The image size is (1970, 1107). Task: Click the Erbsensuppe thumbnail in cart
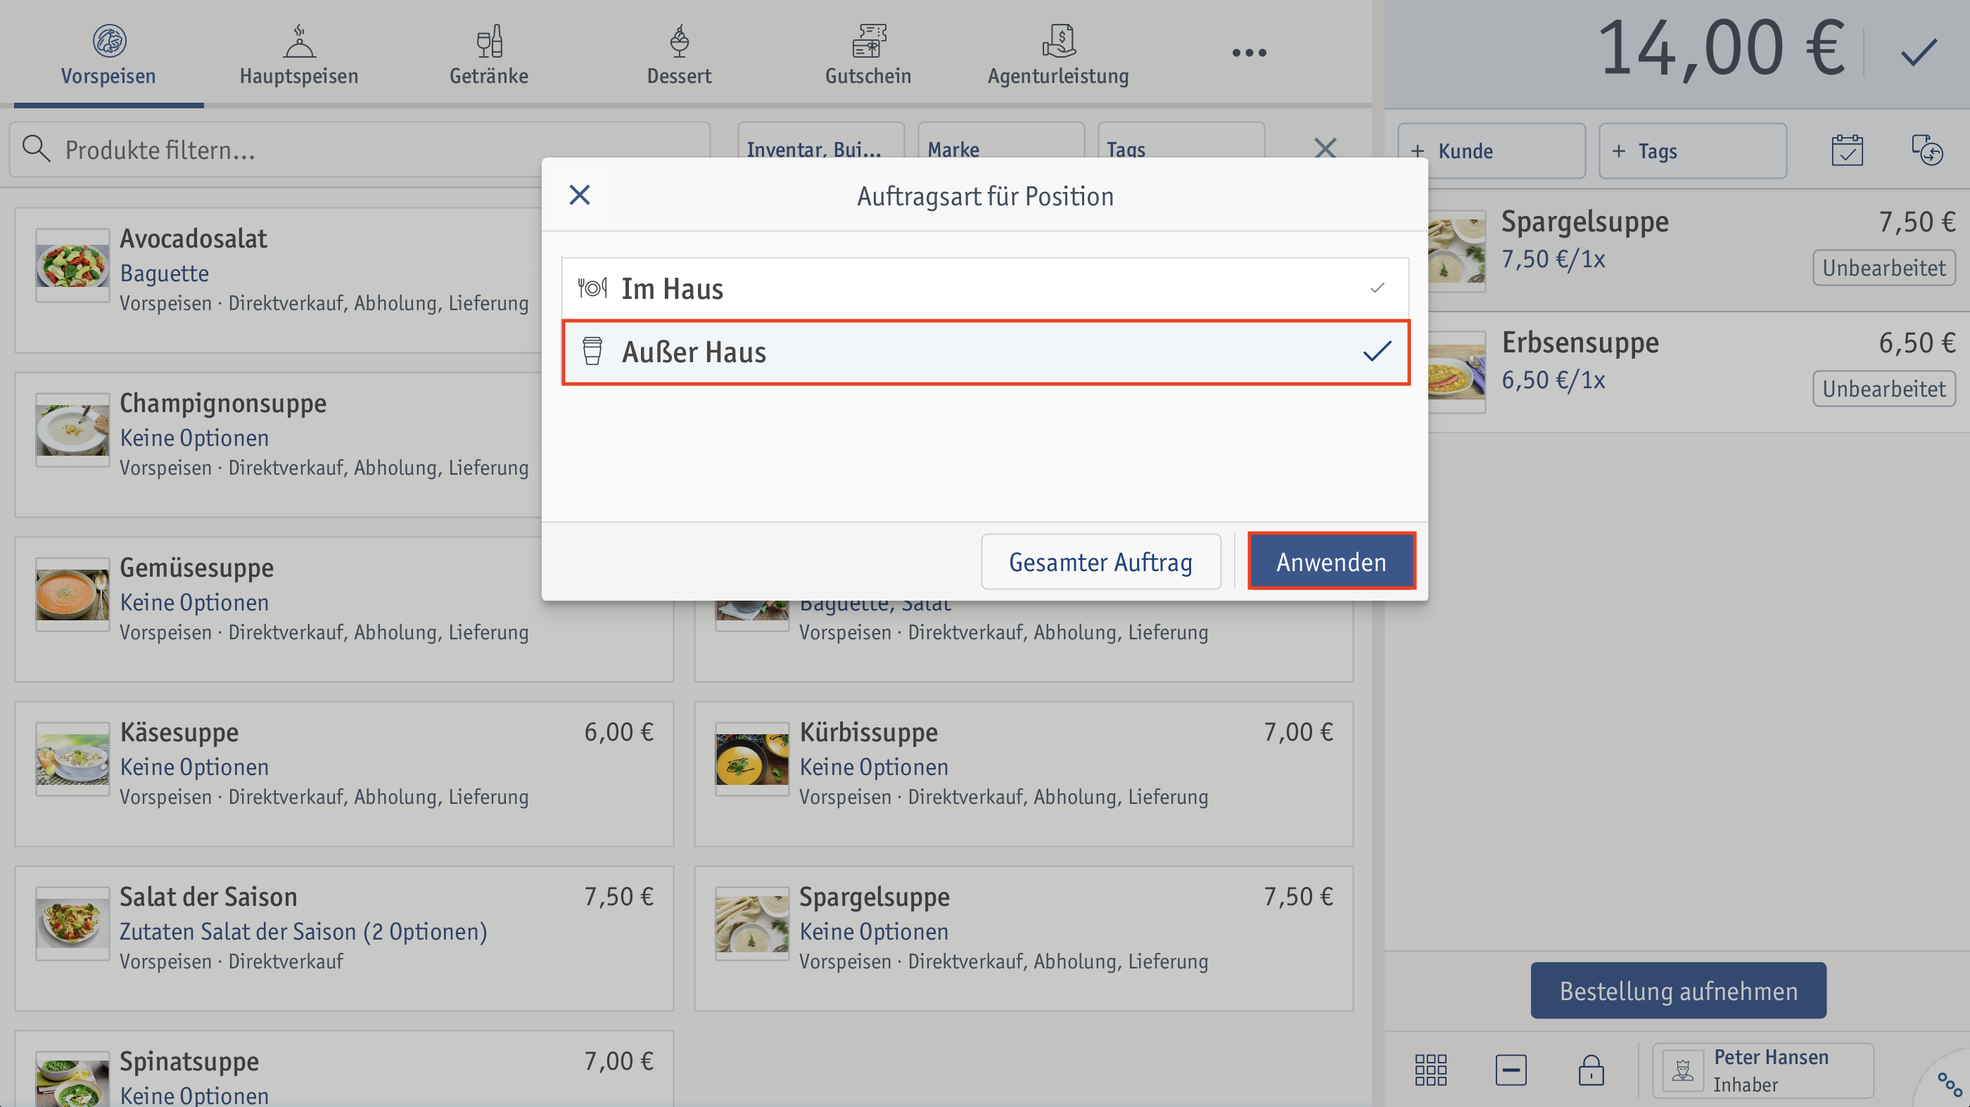[x=1457, y=372]
